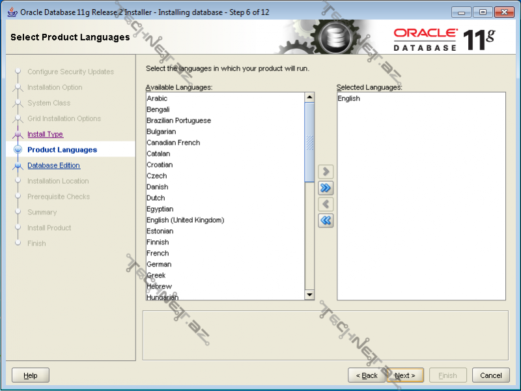Go to the Database Edition step
521x391 pixels.
(53, 166)
